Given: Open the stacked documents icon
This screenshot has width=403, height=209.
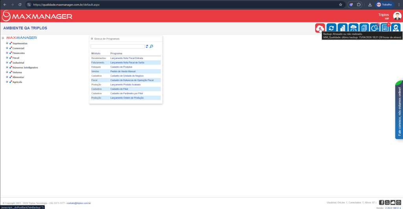Looking at the screenshot, I should point(364,28).
